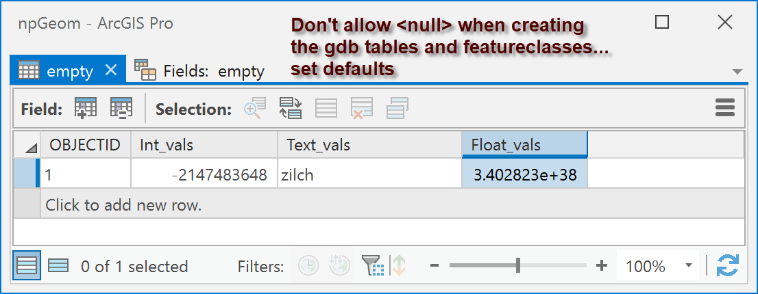
Task: Click the Clear Selection icon
Action: 326,108
